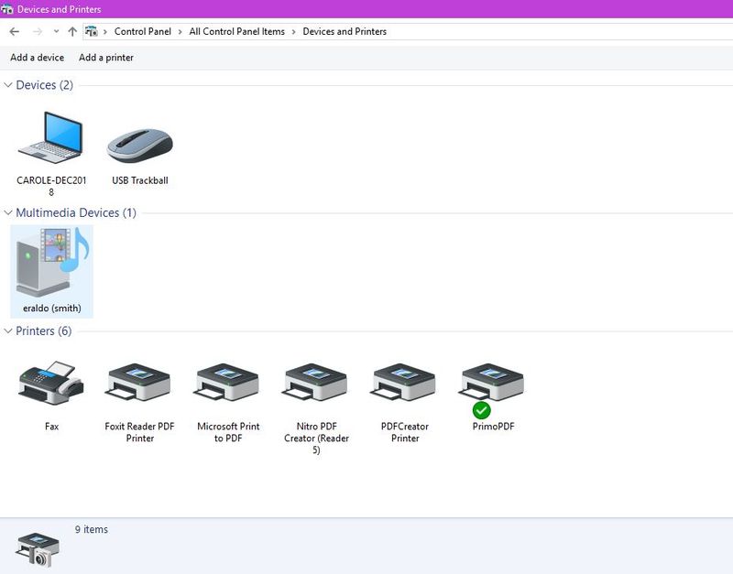Select the default PrimoPDF printer
733x574 pixels.
point(492,384)
